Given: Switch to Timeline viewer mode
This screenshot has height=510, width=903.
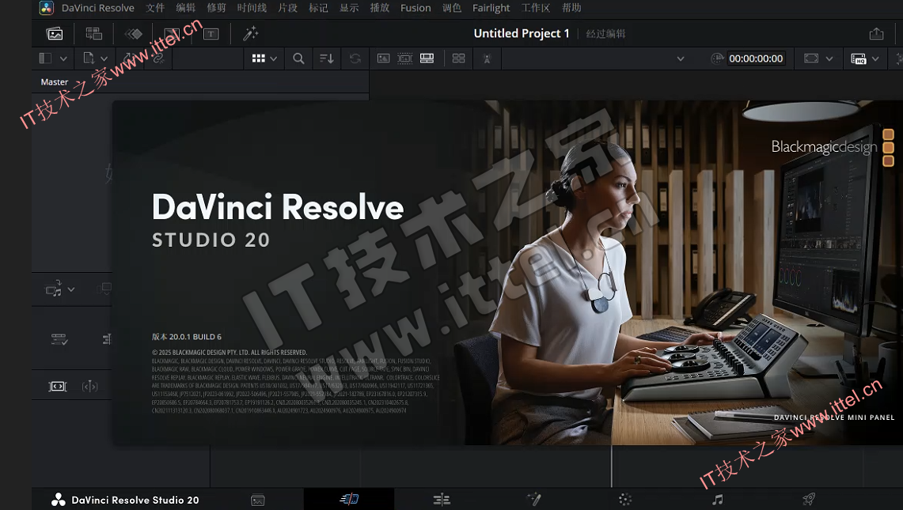Looking at the screenshot, I should point(427,59).
